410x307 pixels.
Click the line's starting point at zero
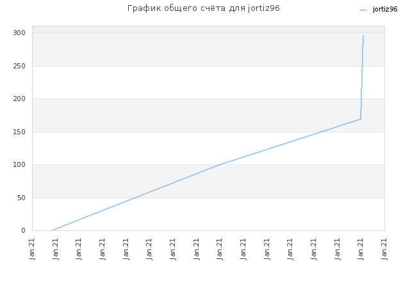click(x=53, y=230)
